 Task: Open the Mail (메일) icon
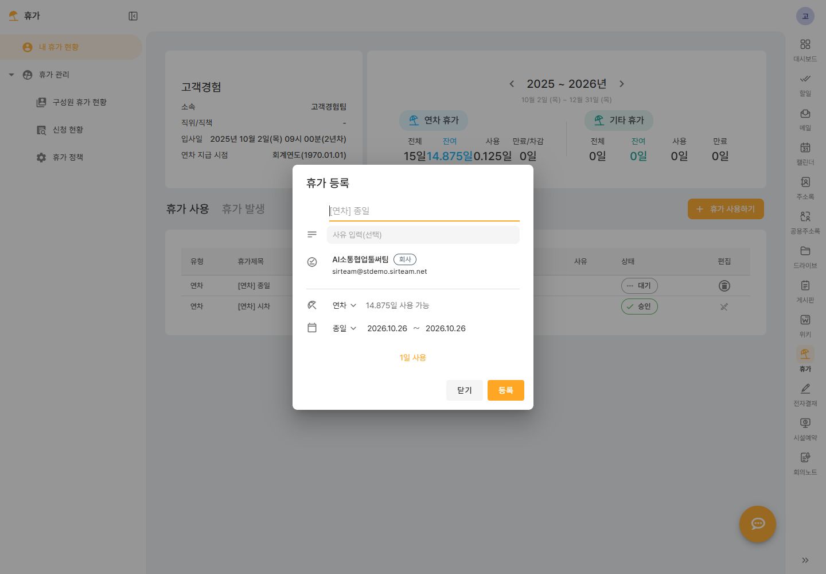[805, 113]
